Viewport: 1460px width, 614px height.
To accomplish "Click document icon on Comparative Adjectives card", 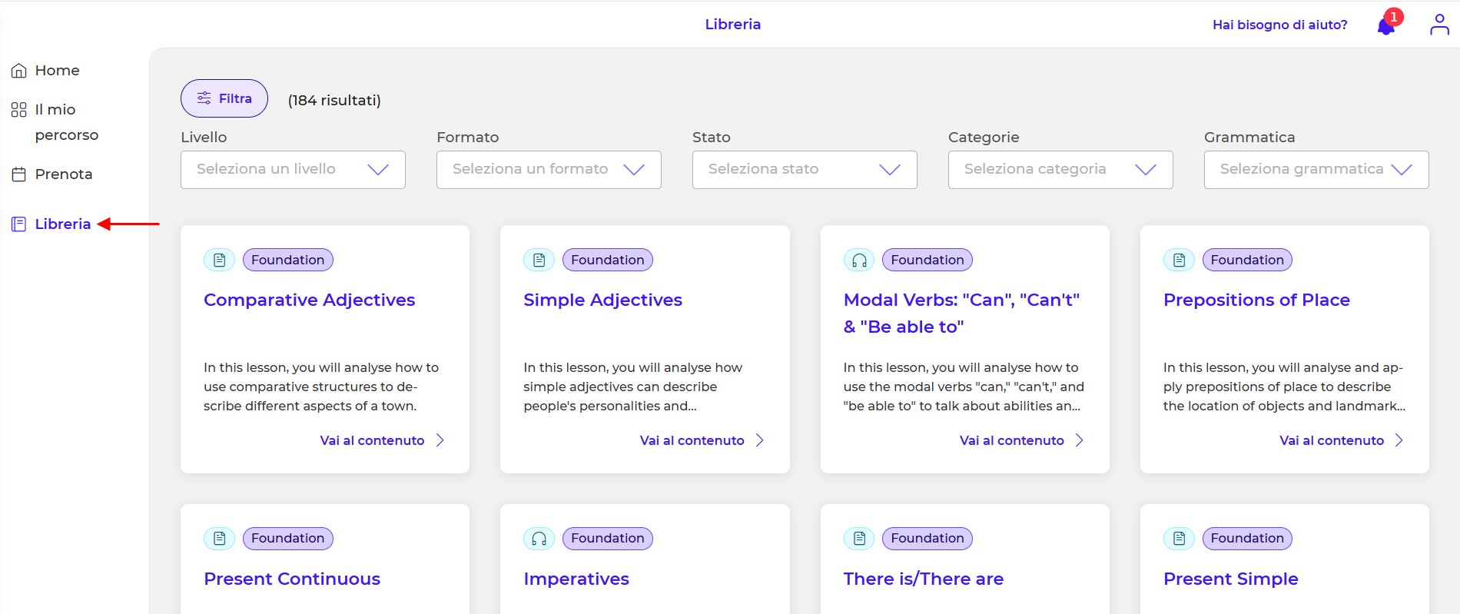I will coord(219,261).
